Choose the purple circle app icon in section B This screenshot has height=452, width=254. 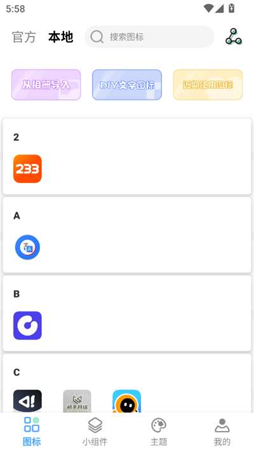[27, 325]
